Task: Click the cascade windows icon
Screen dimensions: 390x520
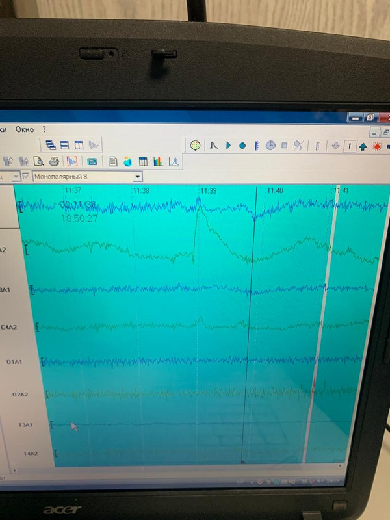Action: coord(51,145)
